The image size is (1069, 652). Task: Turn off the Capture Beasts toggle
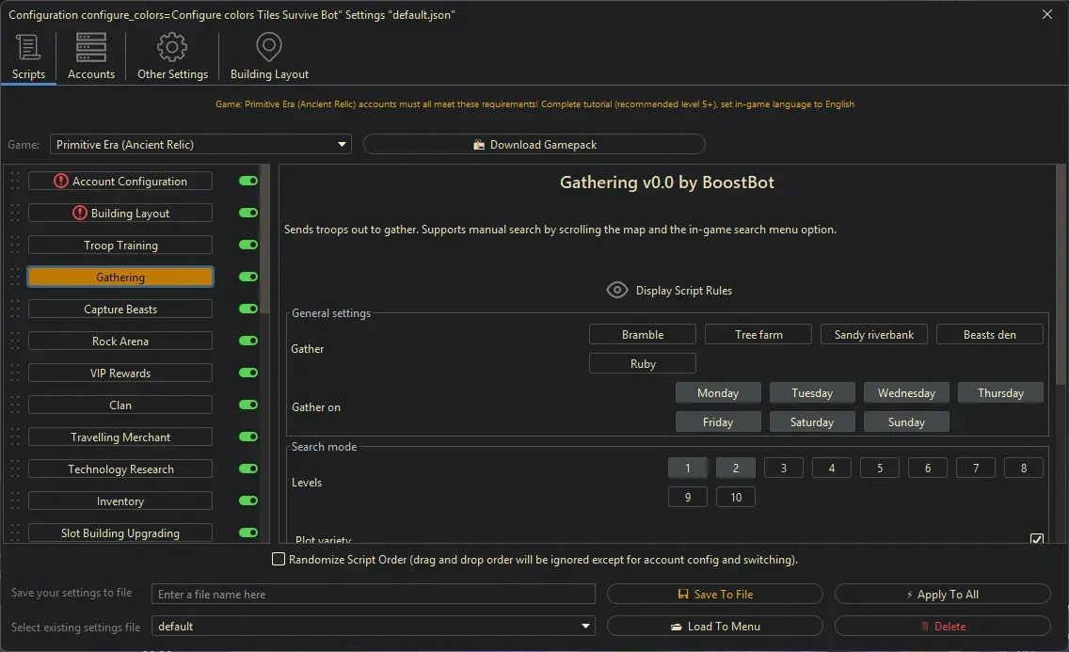(x=248, y=310)
